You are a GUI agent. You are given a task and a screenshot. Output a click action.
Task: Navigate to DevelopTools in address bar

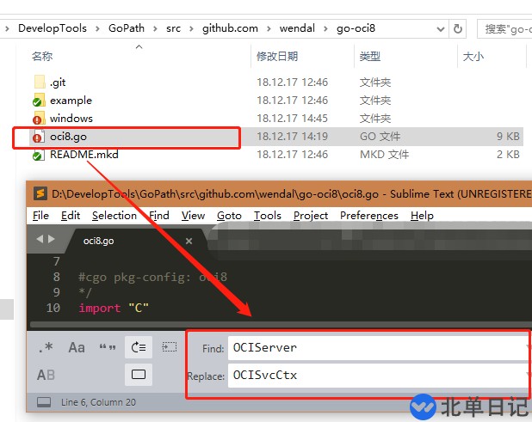click(x=53, y=28)
